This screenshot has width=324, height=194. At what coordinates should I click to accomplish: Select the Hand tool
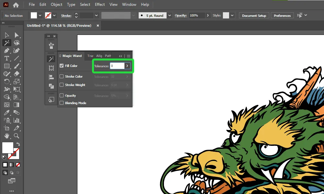pos(6,136)
